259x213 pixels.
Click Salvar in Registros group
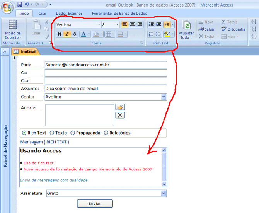pyautogui.click(x=206, y=29)
